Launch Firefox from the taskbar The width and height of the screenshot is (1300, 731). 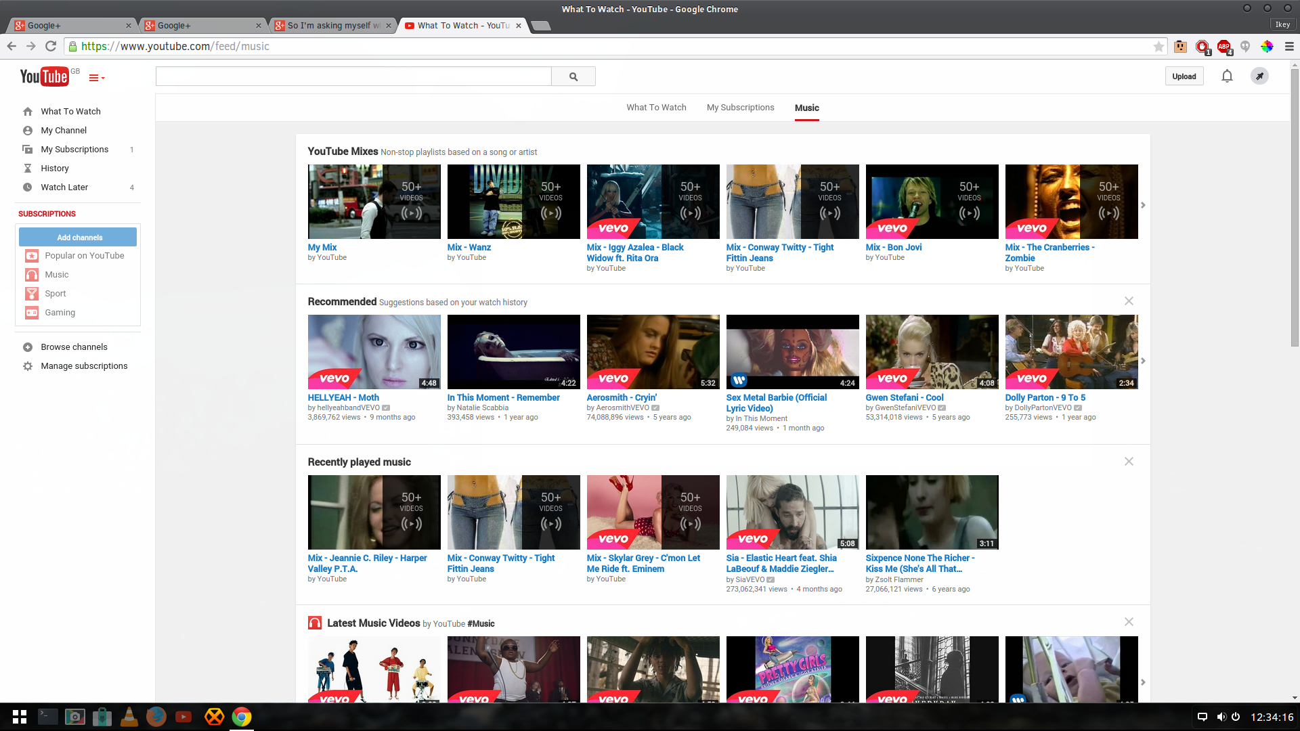click(x=156, y=717)
